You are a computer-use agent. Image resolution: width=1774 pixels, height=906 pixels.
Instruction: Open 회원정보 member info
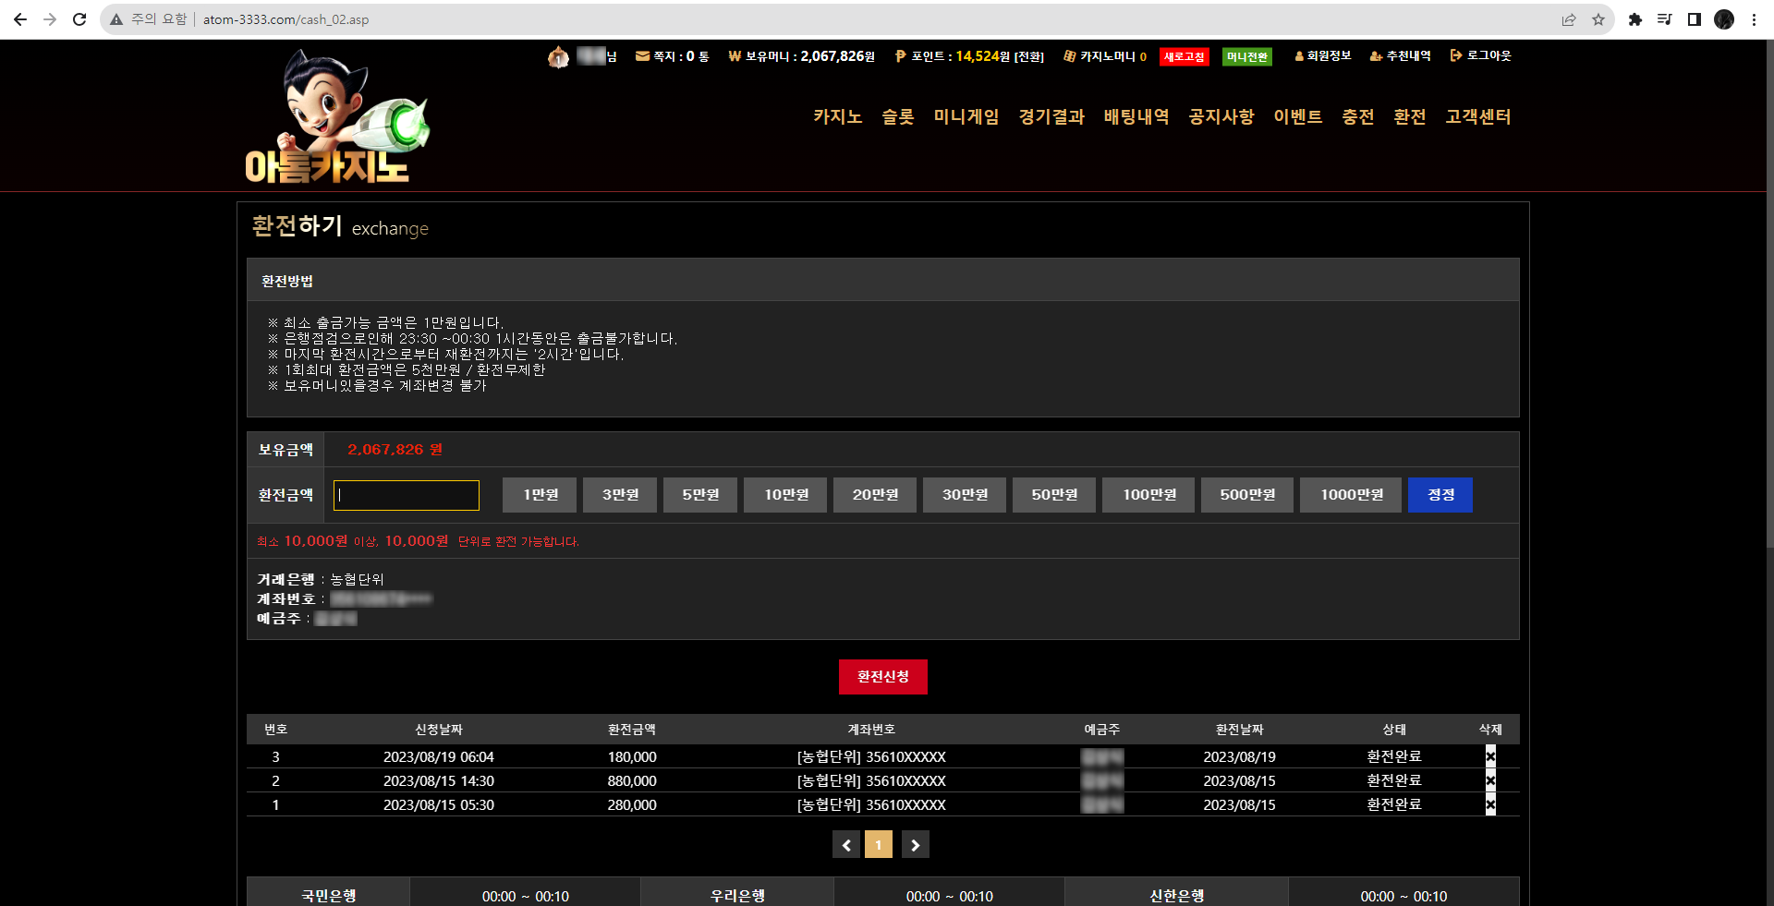(1323, 56)
